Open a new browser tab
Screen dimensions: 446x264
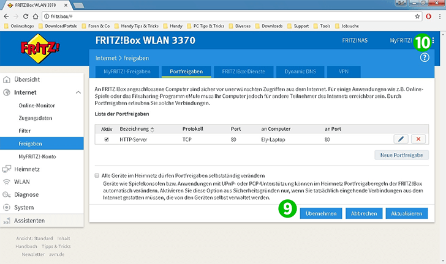coord(78,5)
